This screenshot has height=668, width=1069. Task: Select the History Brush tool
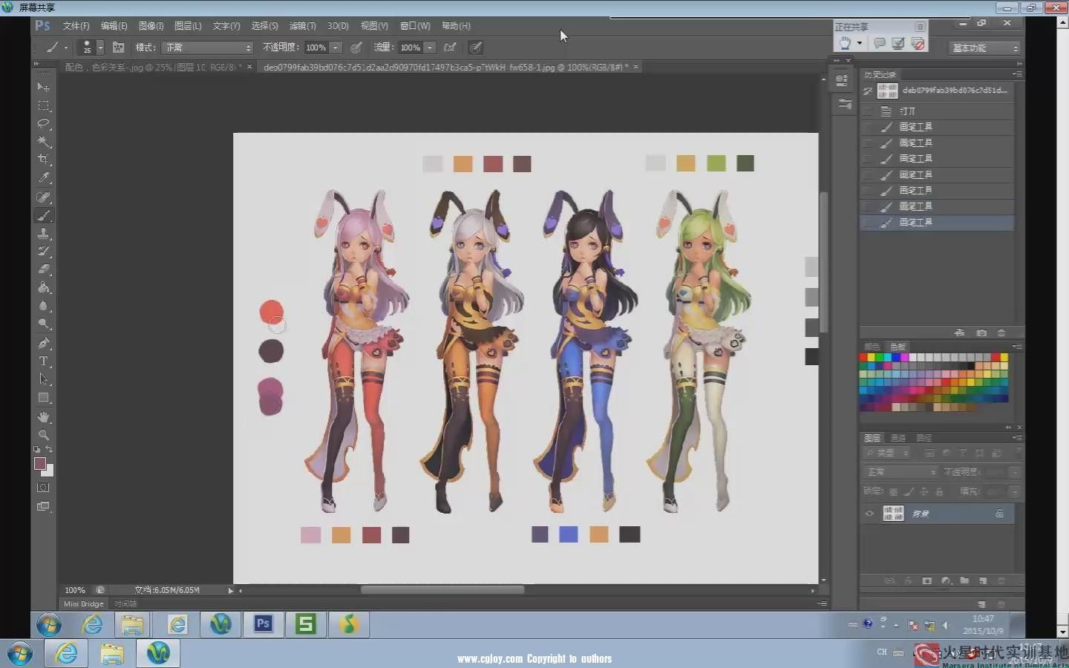click(x=43, y=251)
